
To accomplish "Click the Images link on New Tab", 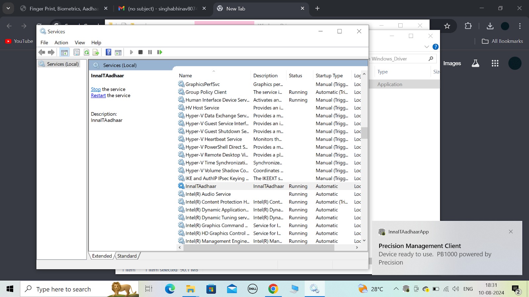I will coord(452,63).
